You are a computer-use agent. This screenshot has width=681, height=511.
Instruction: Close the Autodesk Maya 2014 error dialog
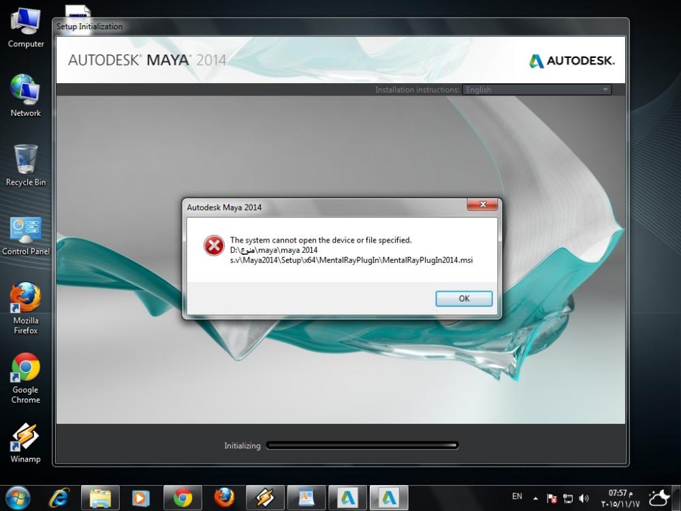coord(483,204)
